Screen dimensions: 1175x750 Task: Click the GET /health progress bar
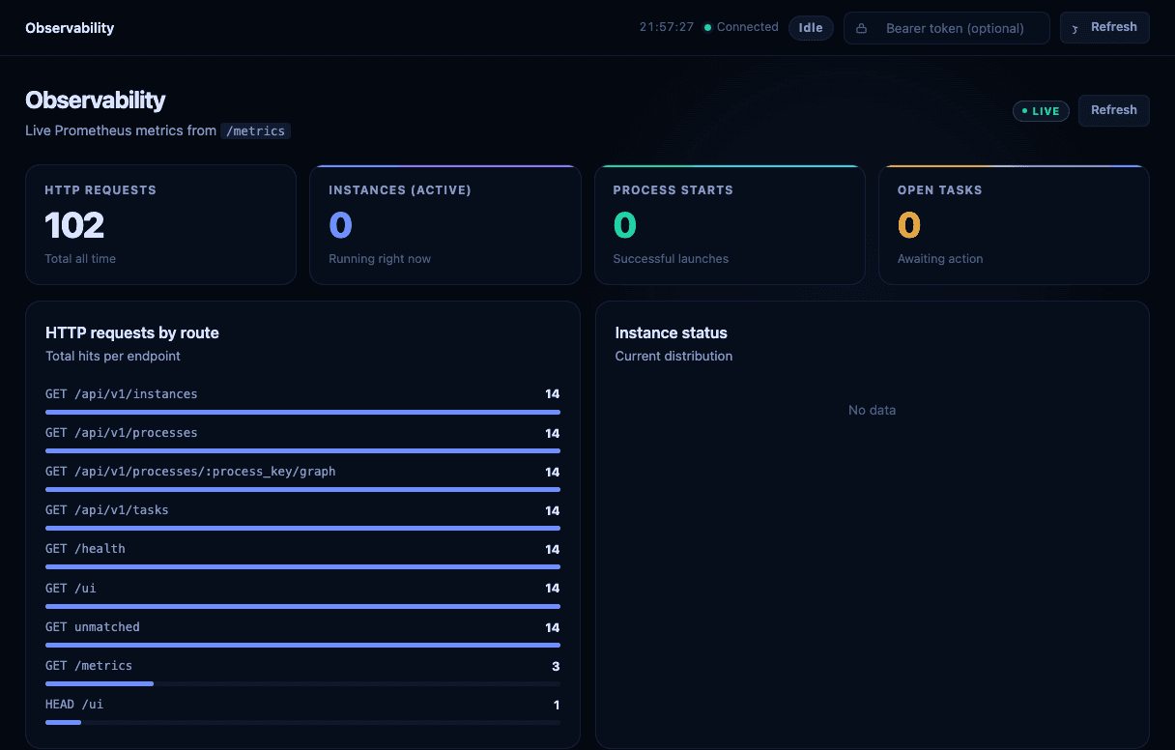click(x=302, y=566)
